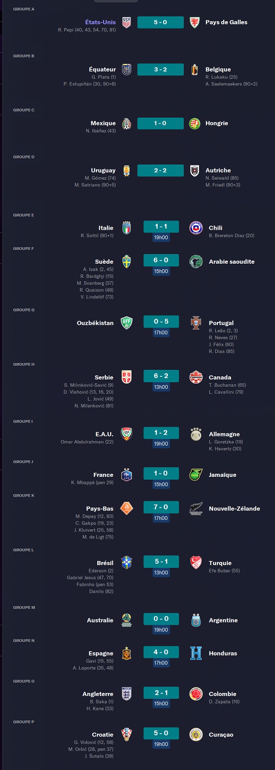This screenshot has width=275, height=770.
Task: Open the 0 - 0 Australie Argentine result
Action: 161,618
